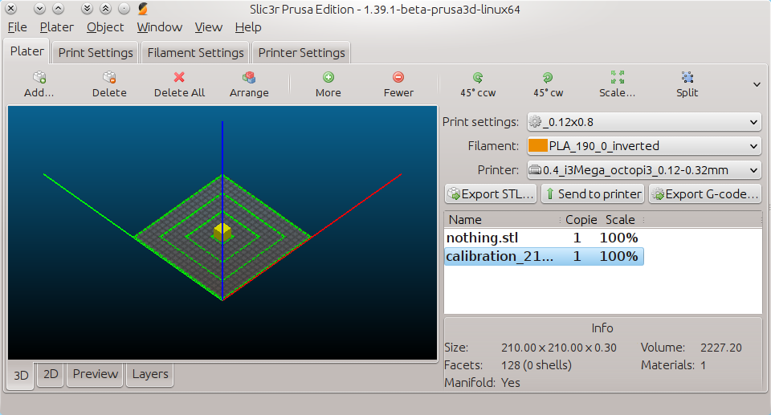Viewport: 771px width, 415px height.
Task: Rotate object 45° counter-clockwise
Action: point(478,77)
